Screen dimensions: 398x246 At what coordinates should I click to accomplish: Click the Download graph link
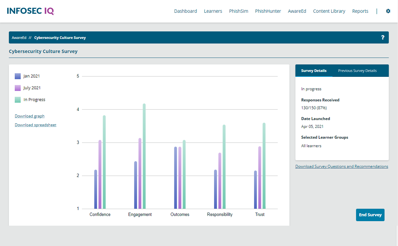coord(30,116)
